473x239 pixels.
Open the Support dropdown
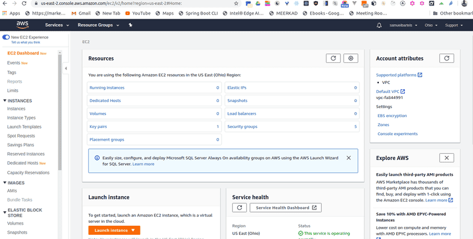(454, 25)
